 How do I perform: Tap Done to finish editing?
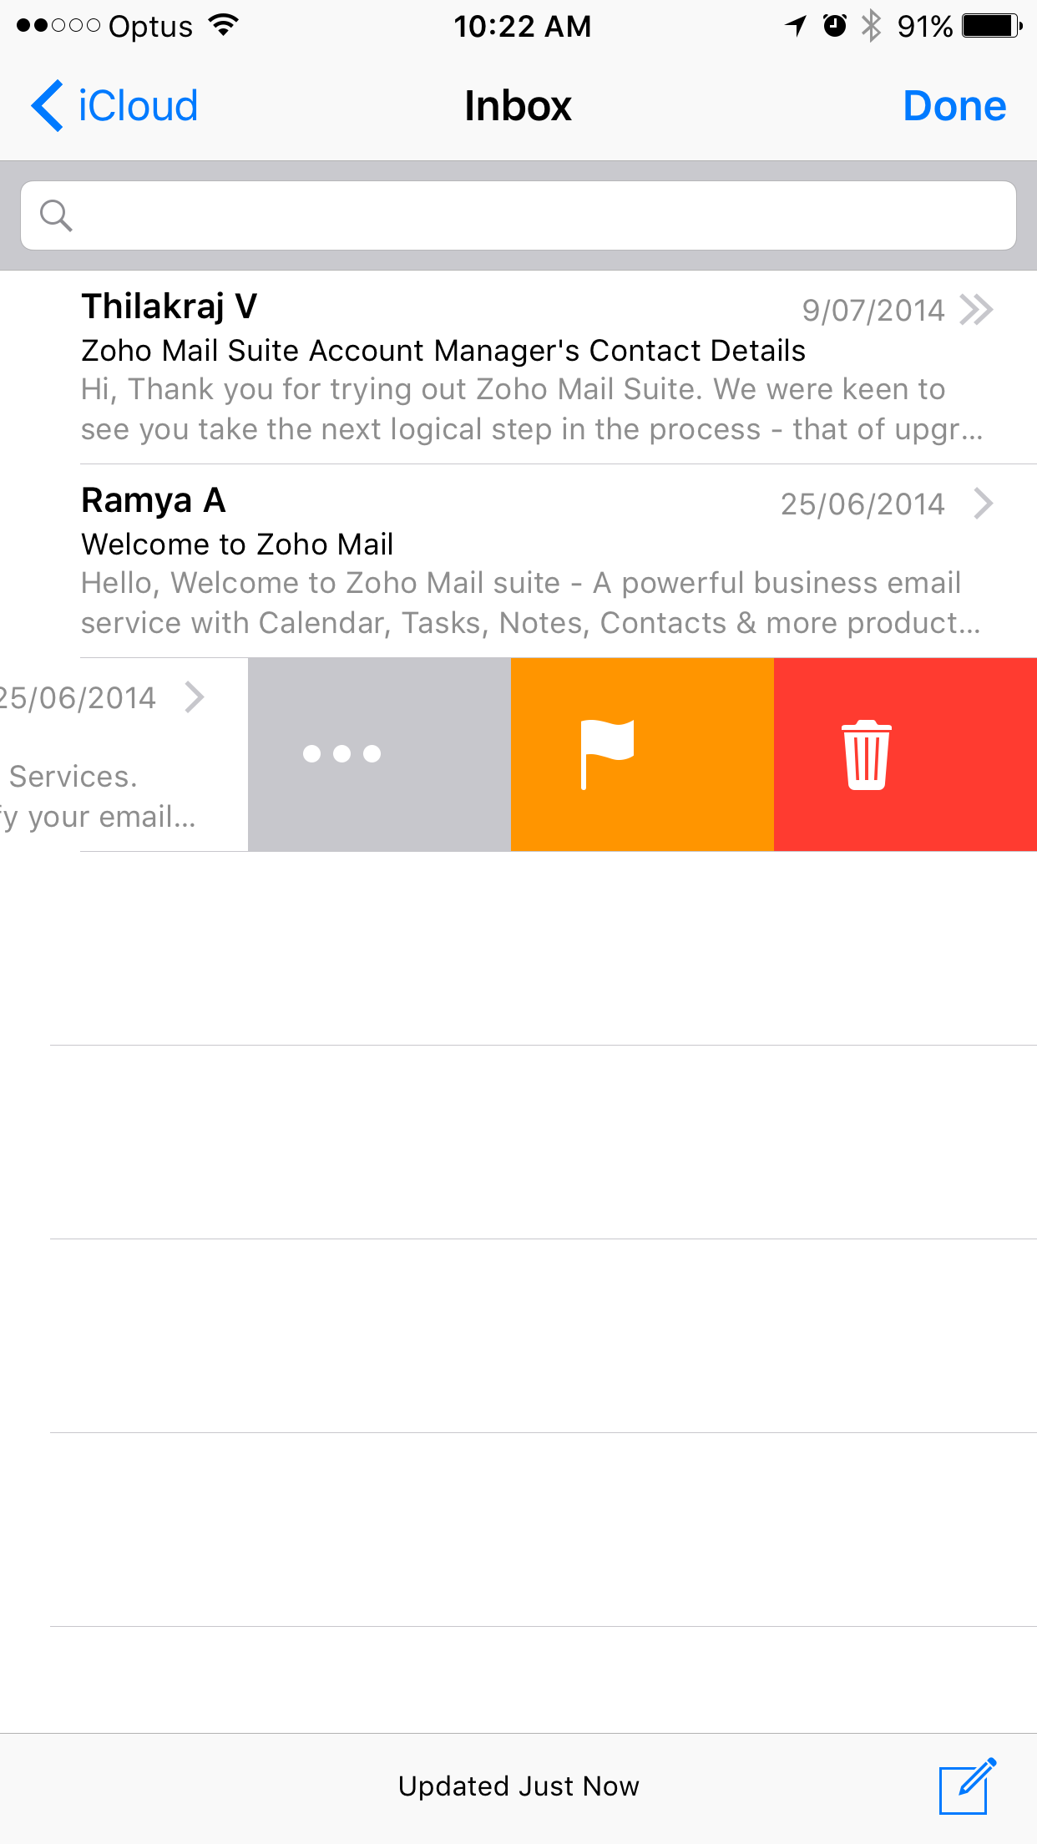(x=954, y=106)
